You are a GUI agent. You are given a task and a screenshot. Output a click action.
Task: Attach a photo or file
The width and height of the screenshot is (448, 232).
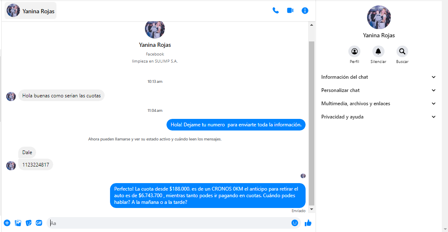[x=18, y=223]
